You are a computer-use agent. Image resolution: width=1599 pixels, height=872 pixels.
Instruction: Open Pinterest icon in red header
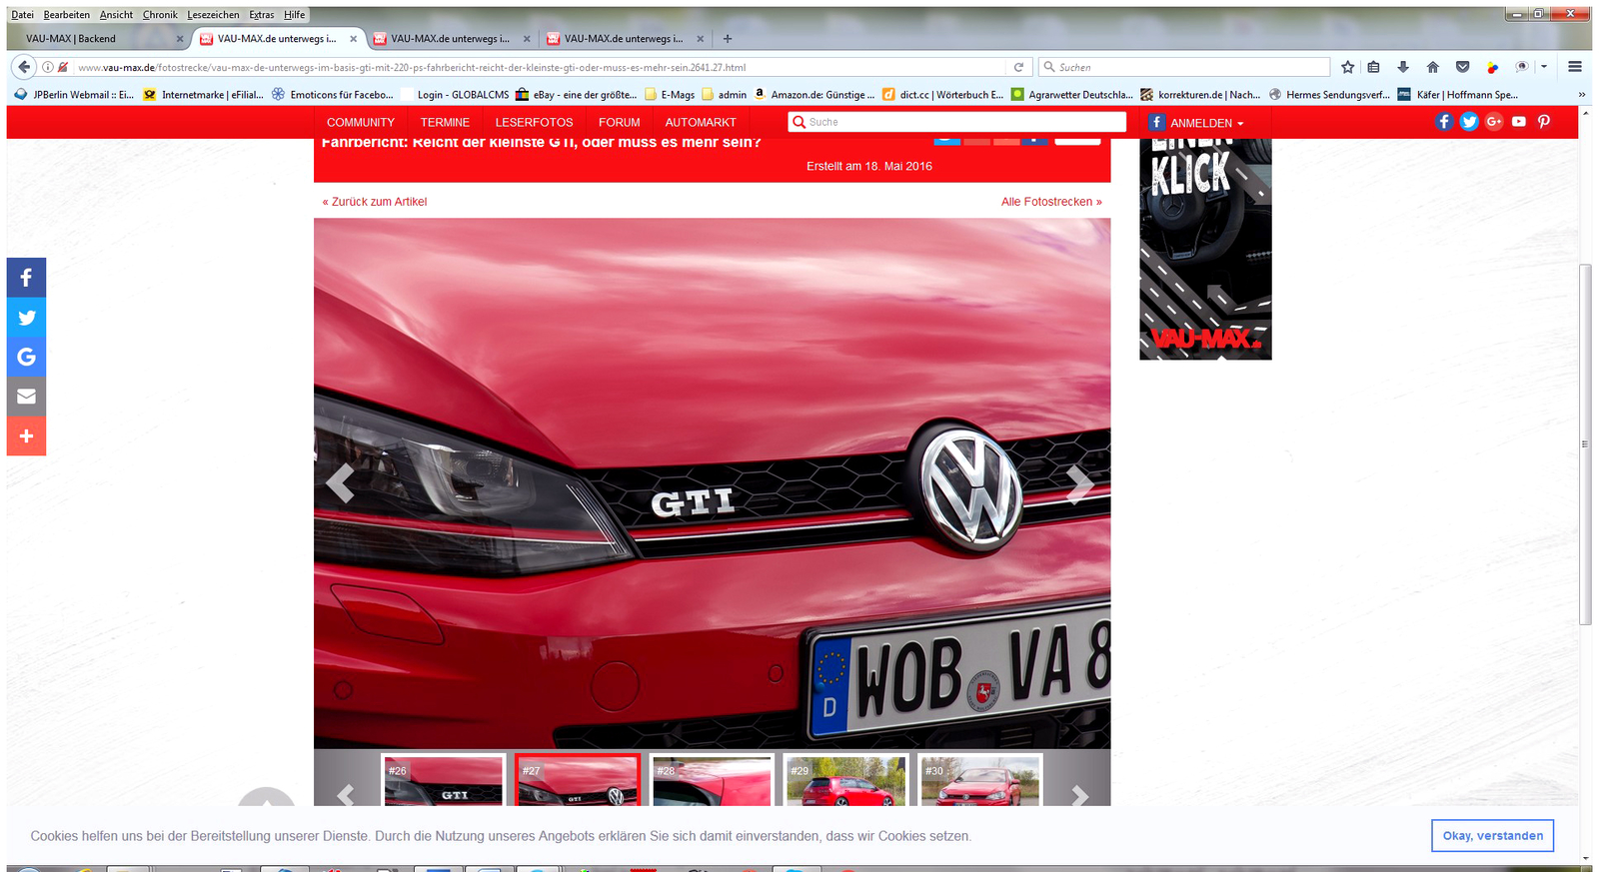1543,122
